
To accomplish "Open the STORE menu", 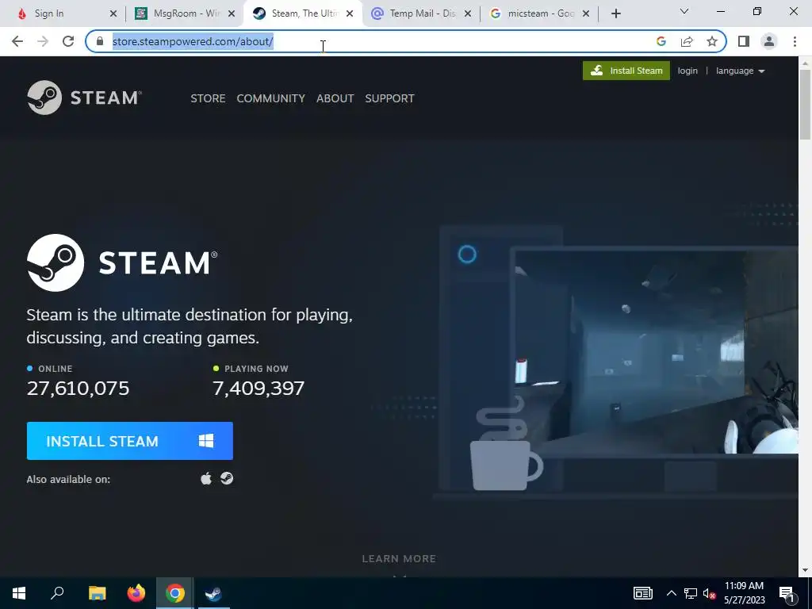I will [x=208, y=98].
